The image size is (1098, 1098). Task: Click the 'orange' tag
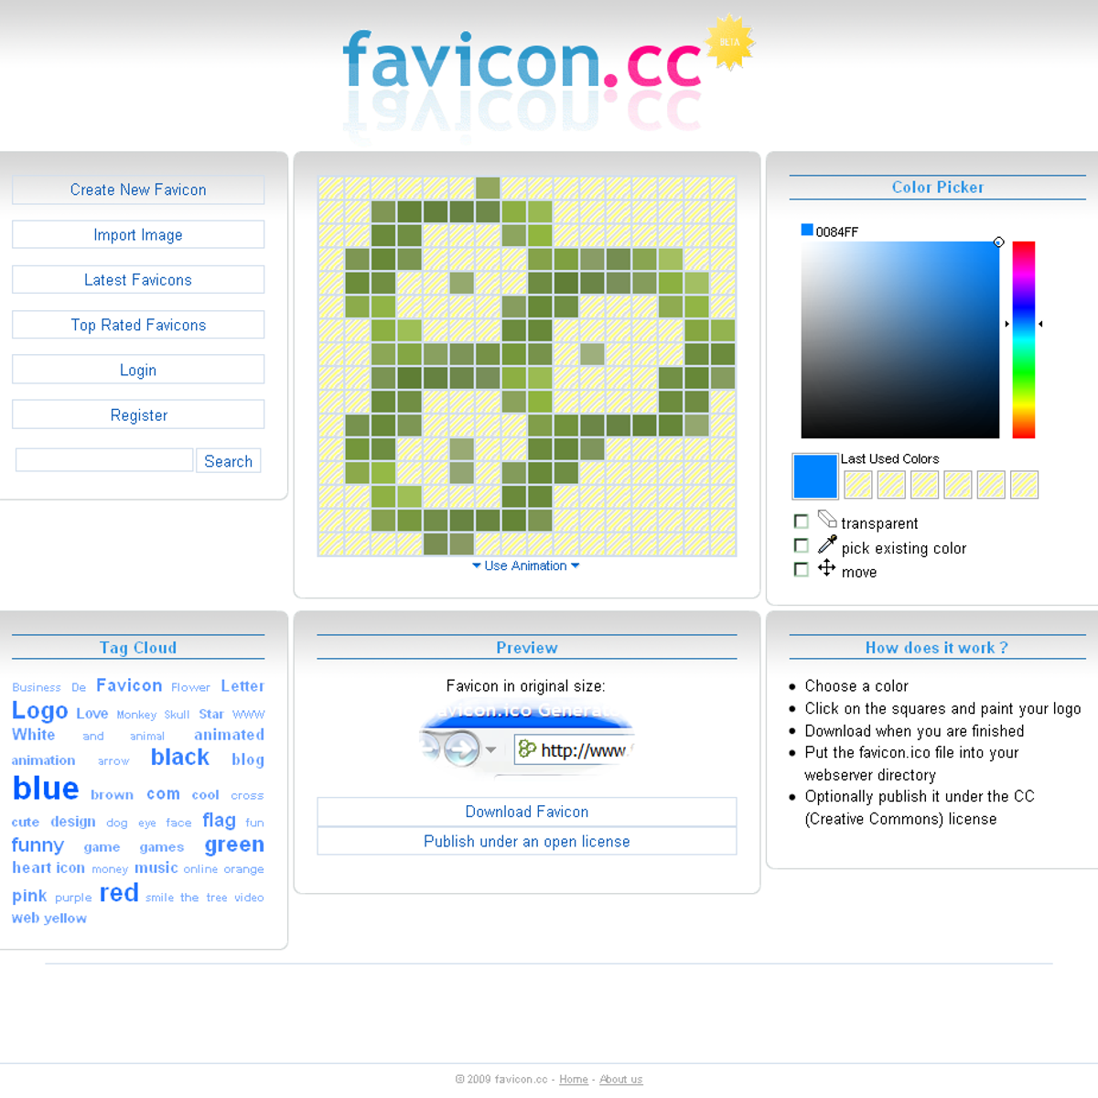tap(244, 869)
